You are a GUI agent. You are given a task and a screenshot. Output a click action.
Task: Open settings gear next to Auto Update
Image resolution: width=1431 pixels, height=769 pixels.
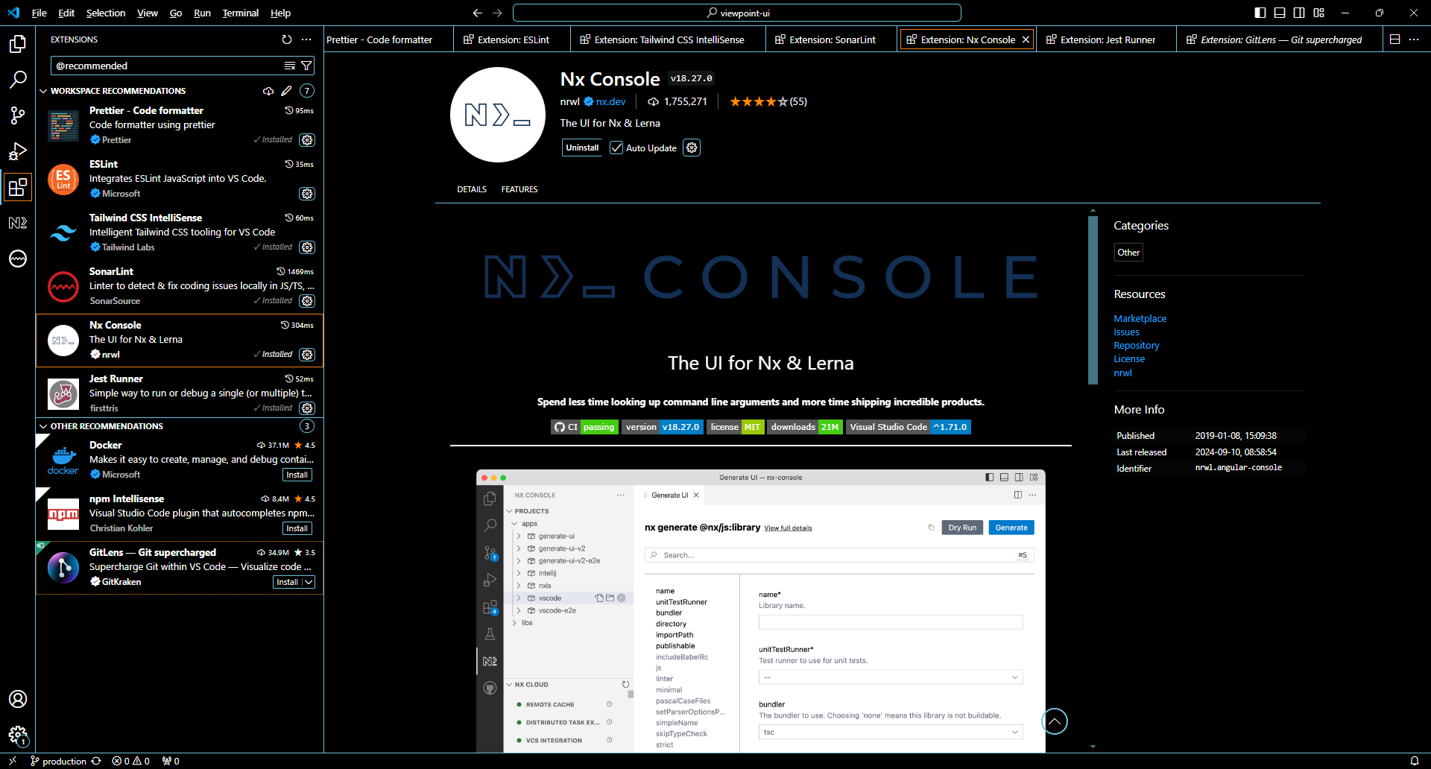(x=692, y=148)
